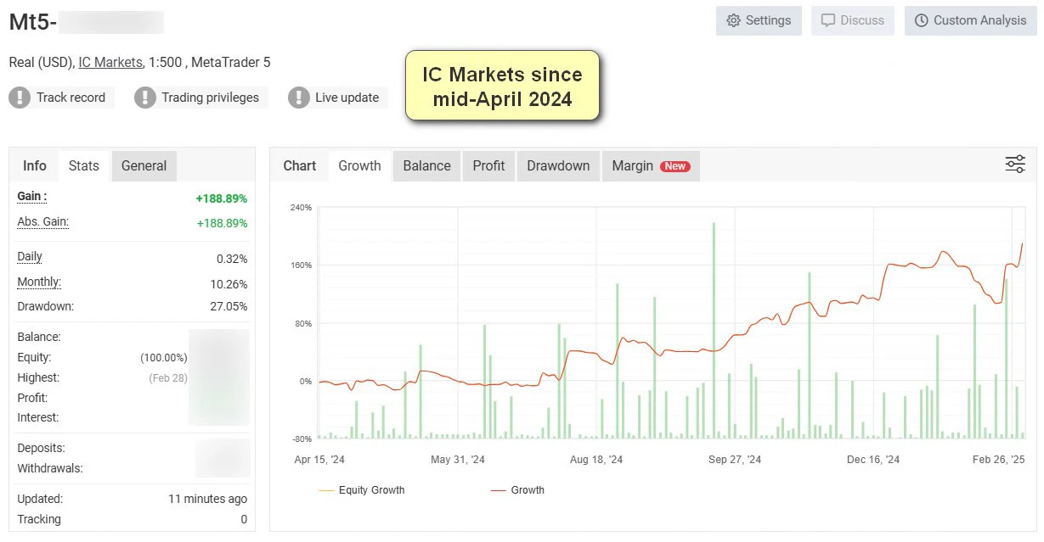Click the Withdrawals label

tap(50, 468)
